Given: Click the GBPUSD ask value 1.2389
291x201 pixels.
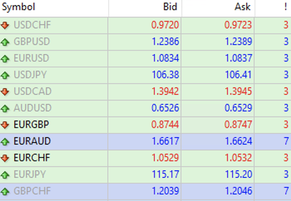Looking at the screenshot, I should coord(238,42).
